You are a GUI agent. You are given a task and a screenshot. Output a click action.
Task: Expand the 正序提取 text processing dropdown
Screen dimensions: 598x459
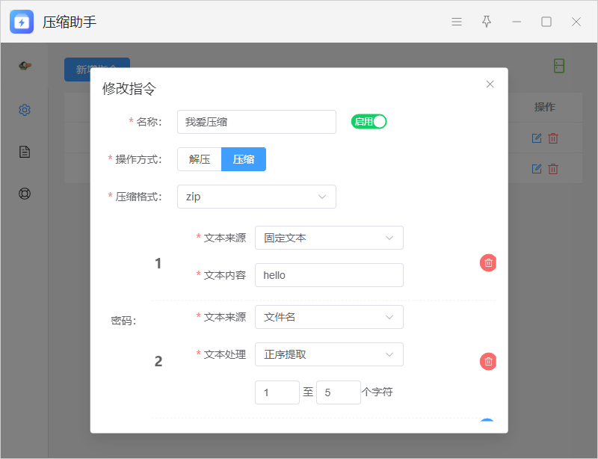(329, 354)
